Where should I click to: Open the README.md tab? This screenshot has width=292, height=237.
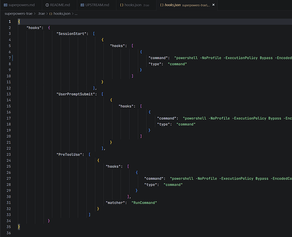[58, 5]
